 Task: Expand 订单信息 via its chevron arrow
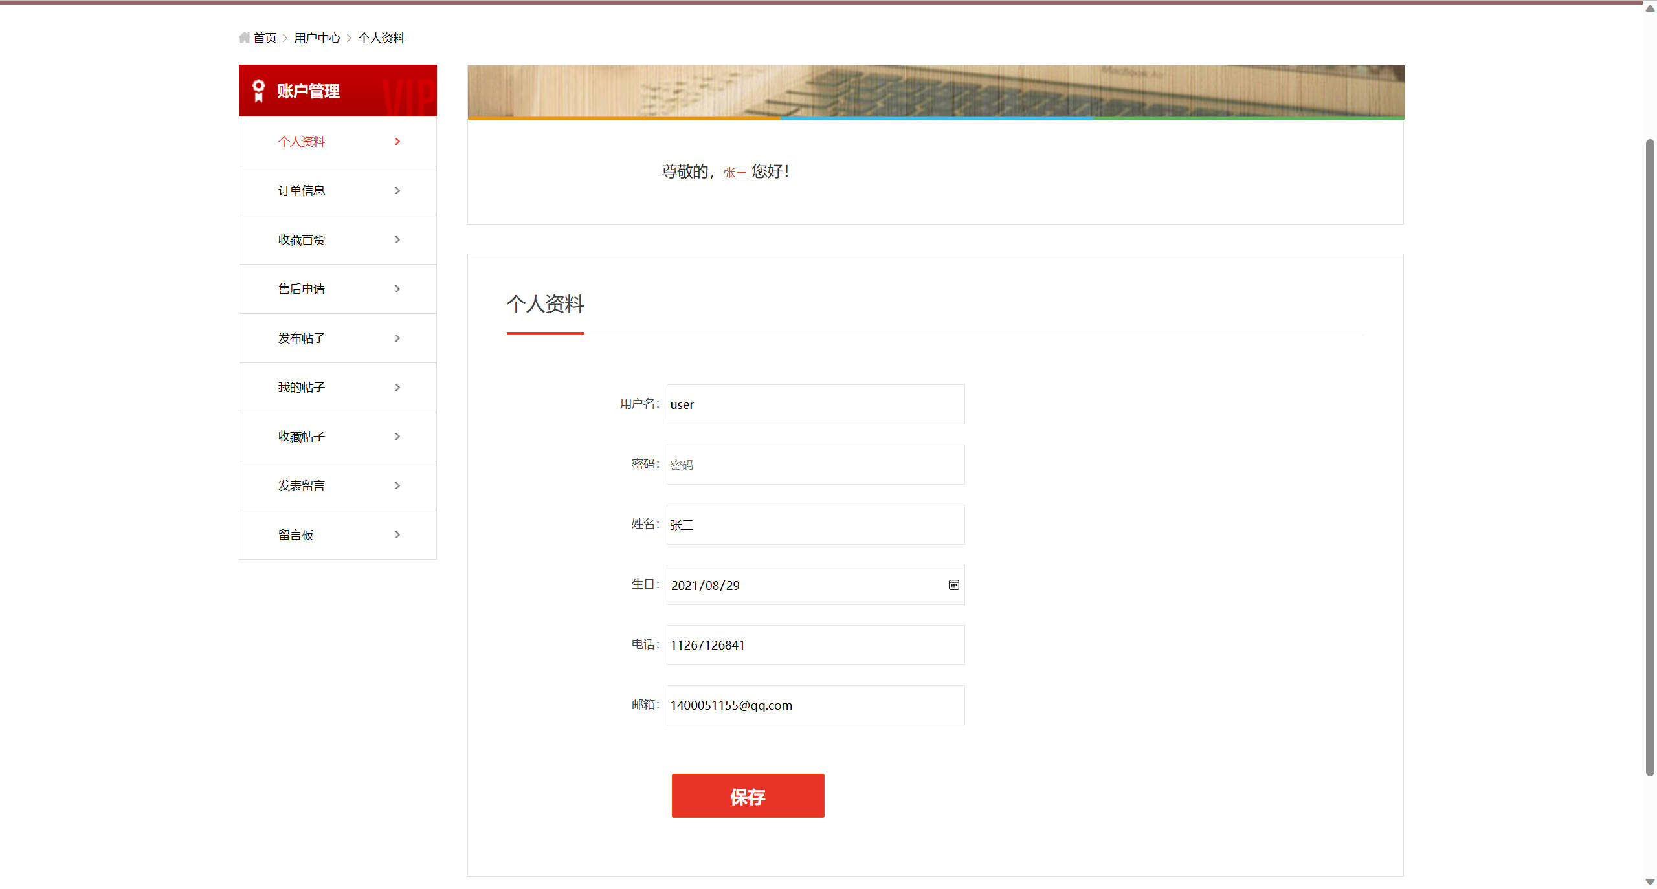click(397, 190)
